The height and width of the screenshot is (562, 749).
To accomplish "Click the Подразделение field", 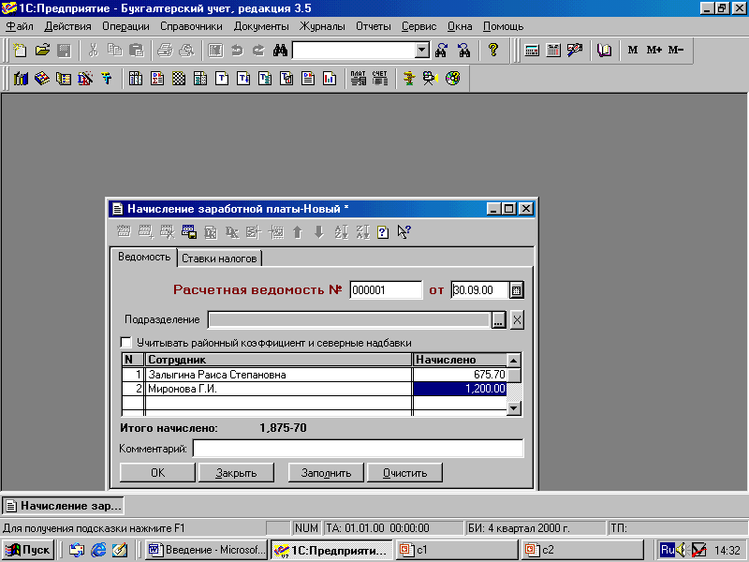I will click(x=349, y=320).
